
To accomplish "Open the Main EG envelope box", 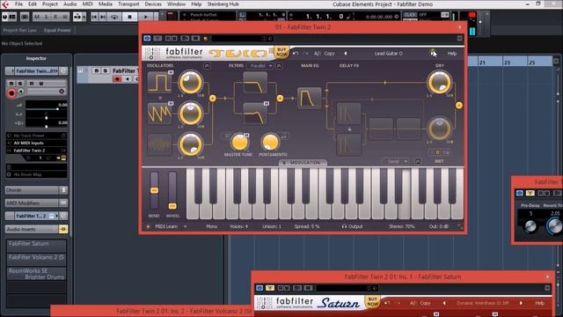I will click(x=309, y=98).
